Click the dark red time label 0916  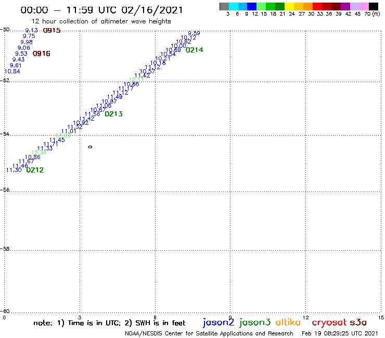(42, 54)
